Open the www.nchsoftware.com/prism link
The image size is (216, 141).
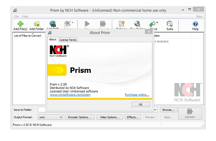click(70, 95)
